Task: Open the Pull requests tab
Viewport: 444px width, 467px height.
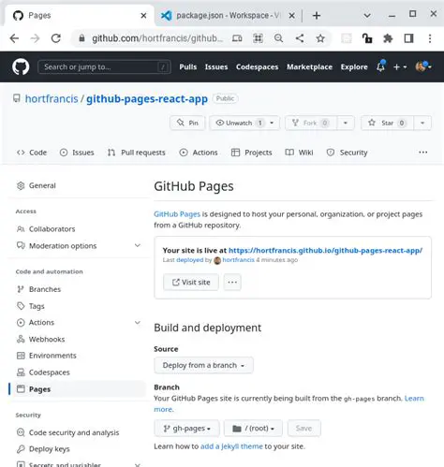Action: 136,153
